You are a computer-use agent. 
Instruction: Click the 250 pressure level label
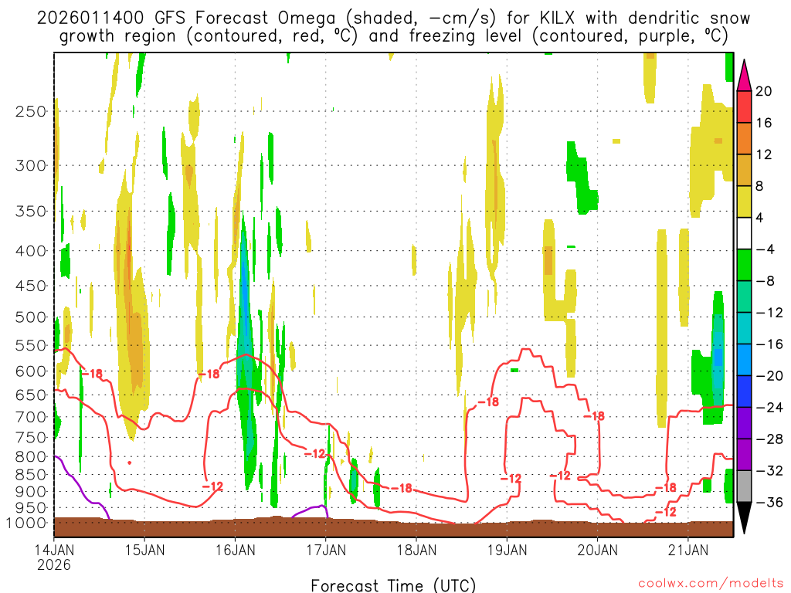31,111
